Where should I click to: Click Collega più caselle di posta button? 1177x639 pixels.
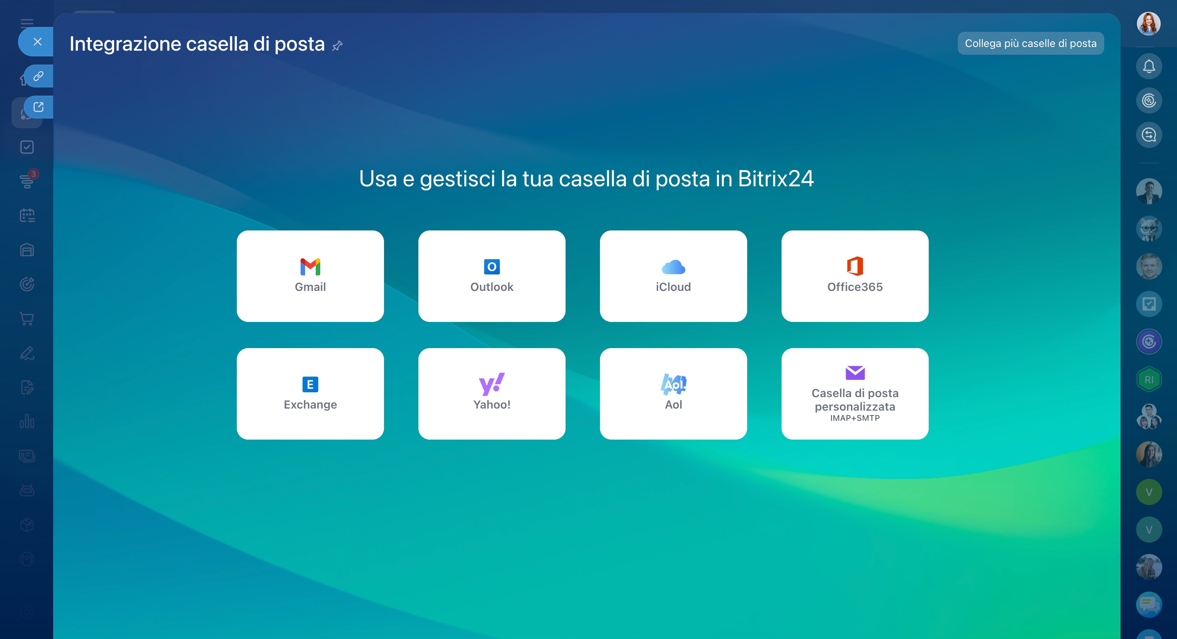[x=1030, y=43]
